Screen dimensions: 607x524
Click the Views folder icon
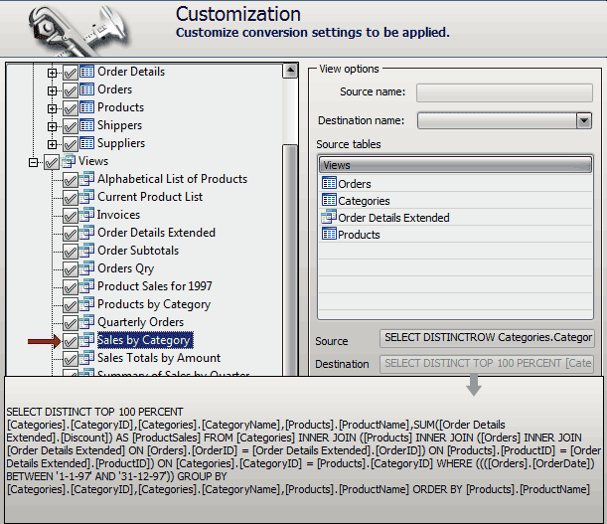[x=69, y=161]
